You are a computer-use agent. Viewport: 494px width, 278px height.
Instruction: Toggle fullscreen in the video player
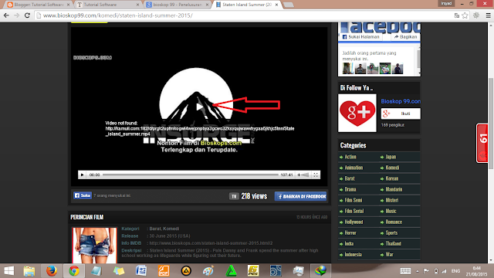[x=316, y=175]
